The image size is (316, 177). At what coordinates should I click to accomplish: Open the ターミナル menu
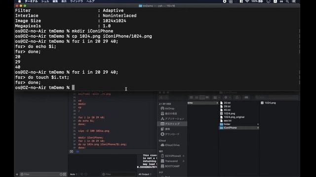(31, 1)
